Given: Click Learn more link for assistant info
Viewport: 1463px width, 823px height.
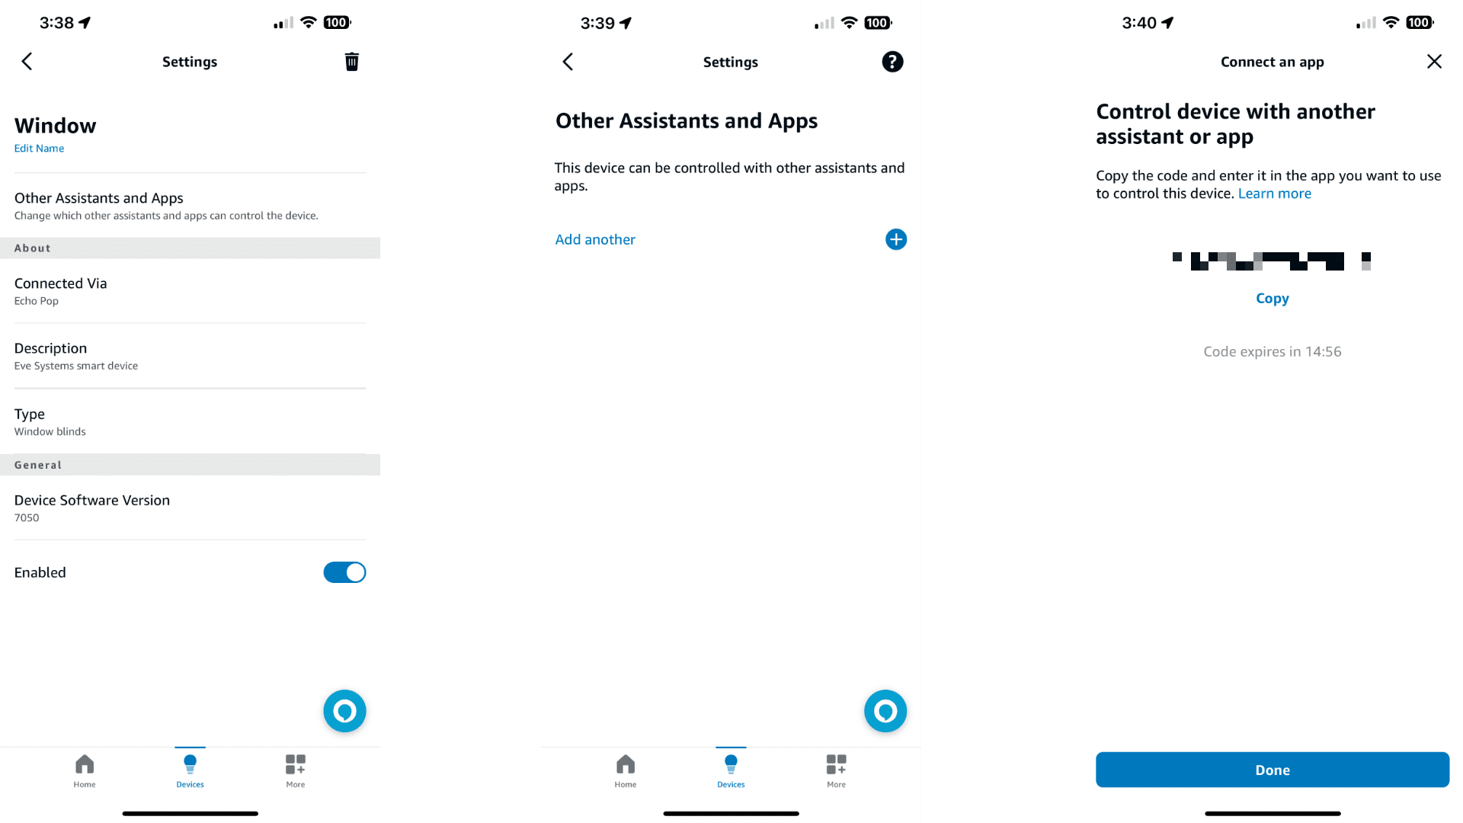Looking at the screenshot, I should (1274, 193).
